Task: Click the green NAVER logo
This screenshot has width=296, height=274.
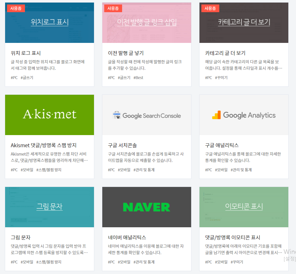Action: (146, 207)
